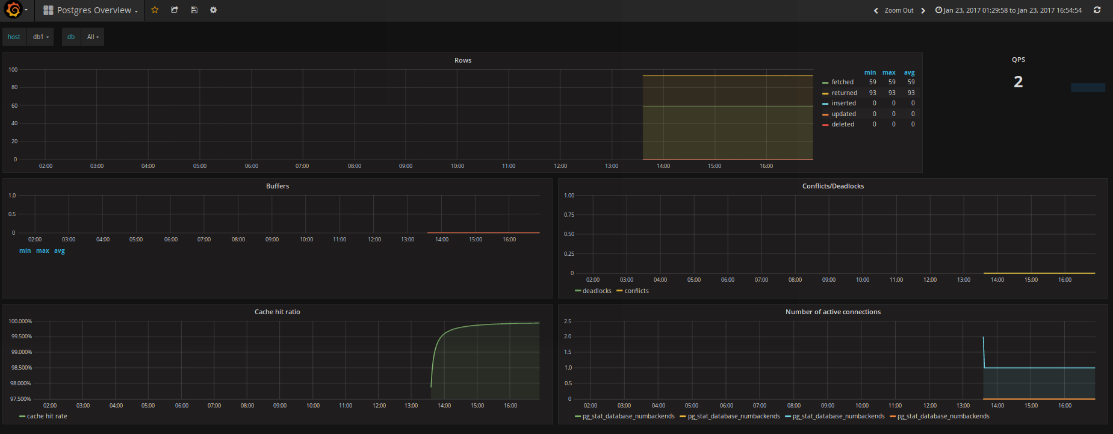Image resolution: width=1113 pixels, height=434 pixels.
Task: Sort Buffers legend by min header
Action: (x=25, y=250)
